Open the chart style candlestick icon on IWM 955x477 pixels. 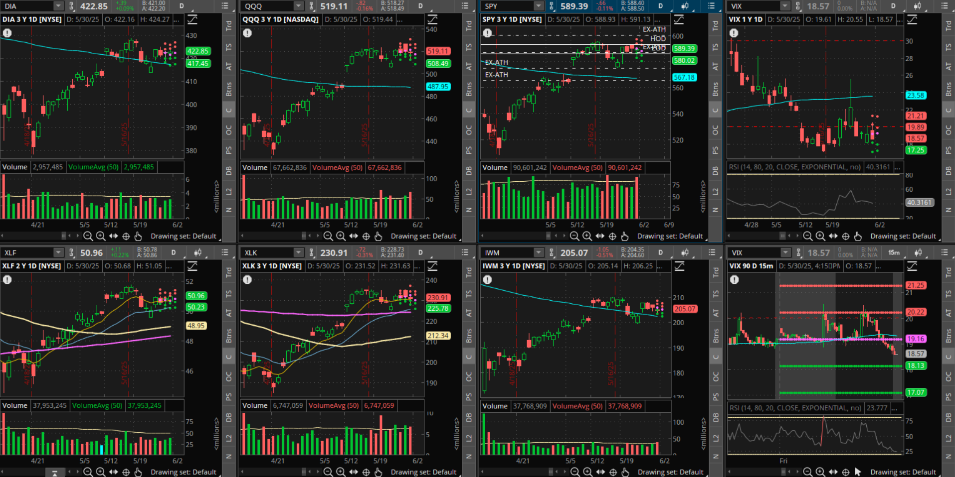[x=685, y=252]
